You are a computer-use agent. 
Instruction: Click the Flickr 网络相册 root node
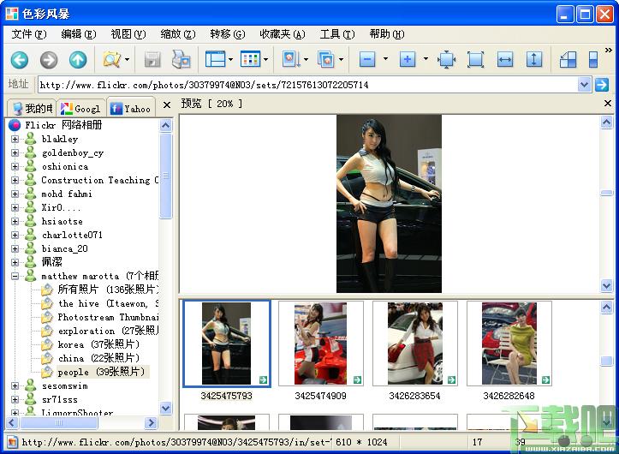62,125
